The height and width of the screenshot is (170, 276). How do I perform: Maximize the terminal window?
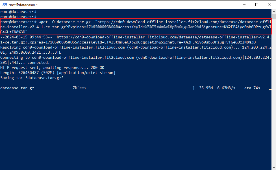pos(257,5)
